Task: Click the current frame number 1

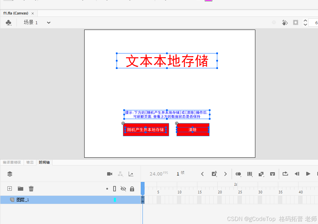Action: (x=178, y=174)
